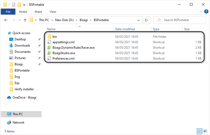Unpin Desktop using its pin icon
Image resolution: width=210 pixels, height=135 pixels.
pyautogui.click(x=39, y=39)
